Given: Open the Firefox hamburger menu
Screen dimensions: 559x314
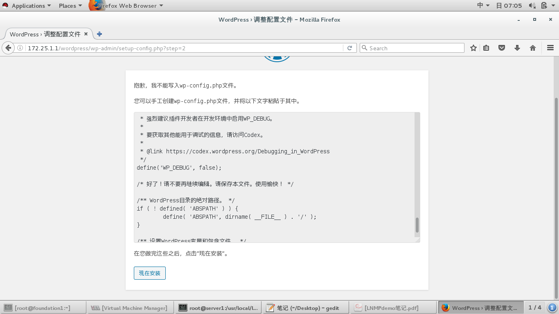Looking at the screenshot, I should (x=550, y=48).
